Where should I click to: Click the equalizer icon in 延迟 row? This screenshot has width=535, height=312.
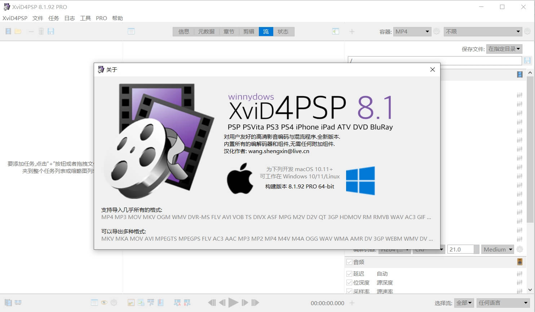(x=519, y=274)
